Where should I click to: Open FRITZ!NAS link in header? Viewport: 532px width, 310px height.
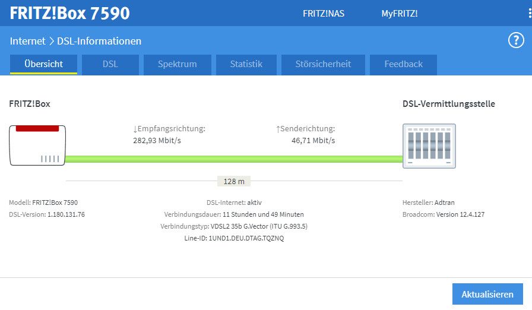[x=324, y=14]
